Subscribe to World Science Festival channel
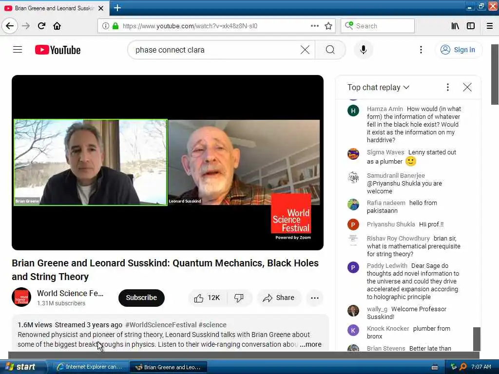 click(x=141, y=298)
